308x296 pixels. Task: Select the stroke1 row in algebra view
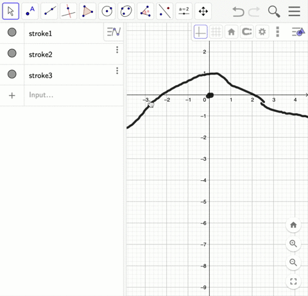tap(62, 33)
